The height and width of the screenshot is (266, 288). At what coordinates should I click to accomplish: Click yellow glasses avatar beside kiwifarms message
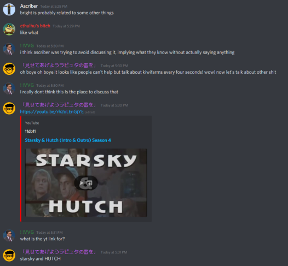[9, 69]
